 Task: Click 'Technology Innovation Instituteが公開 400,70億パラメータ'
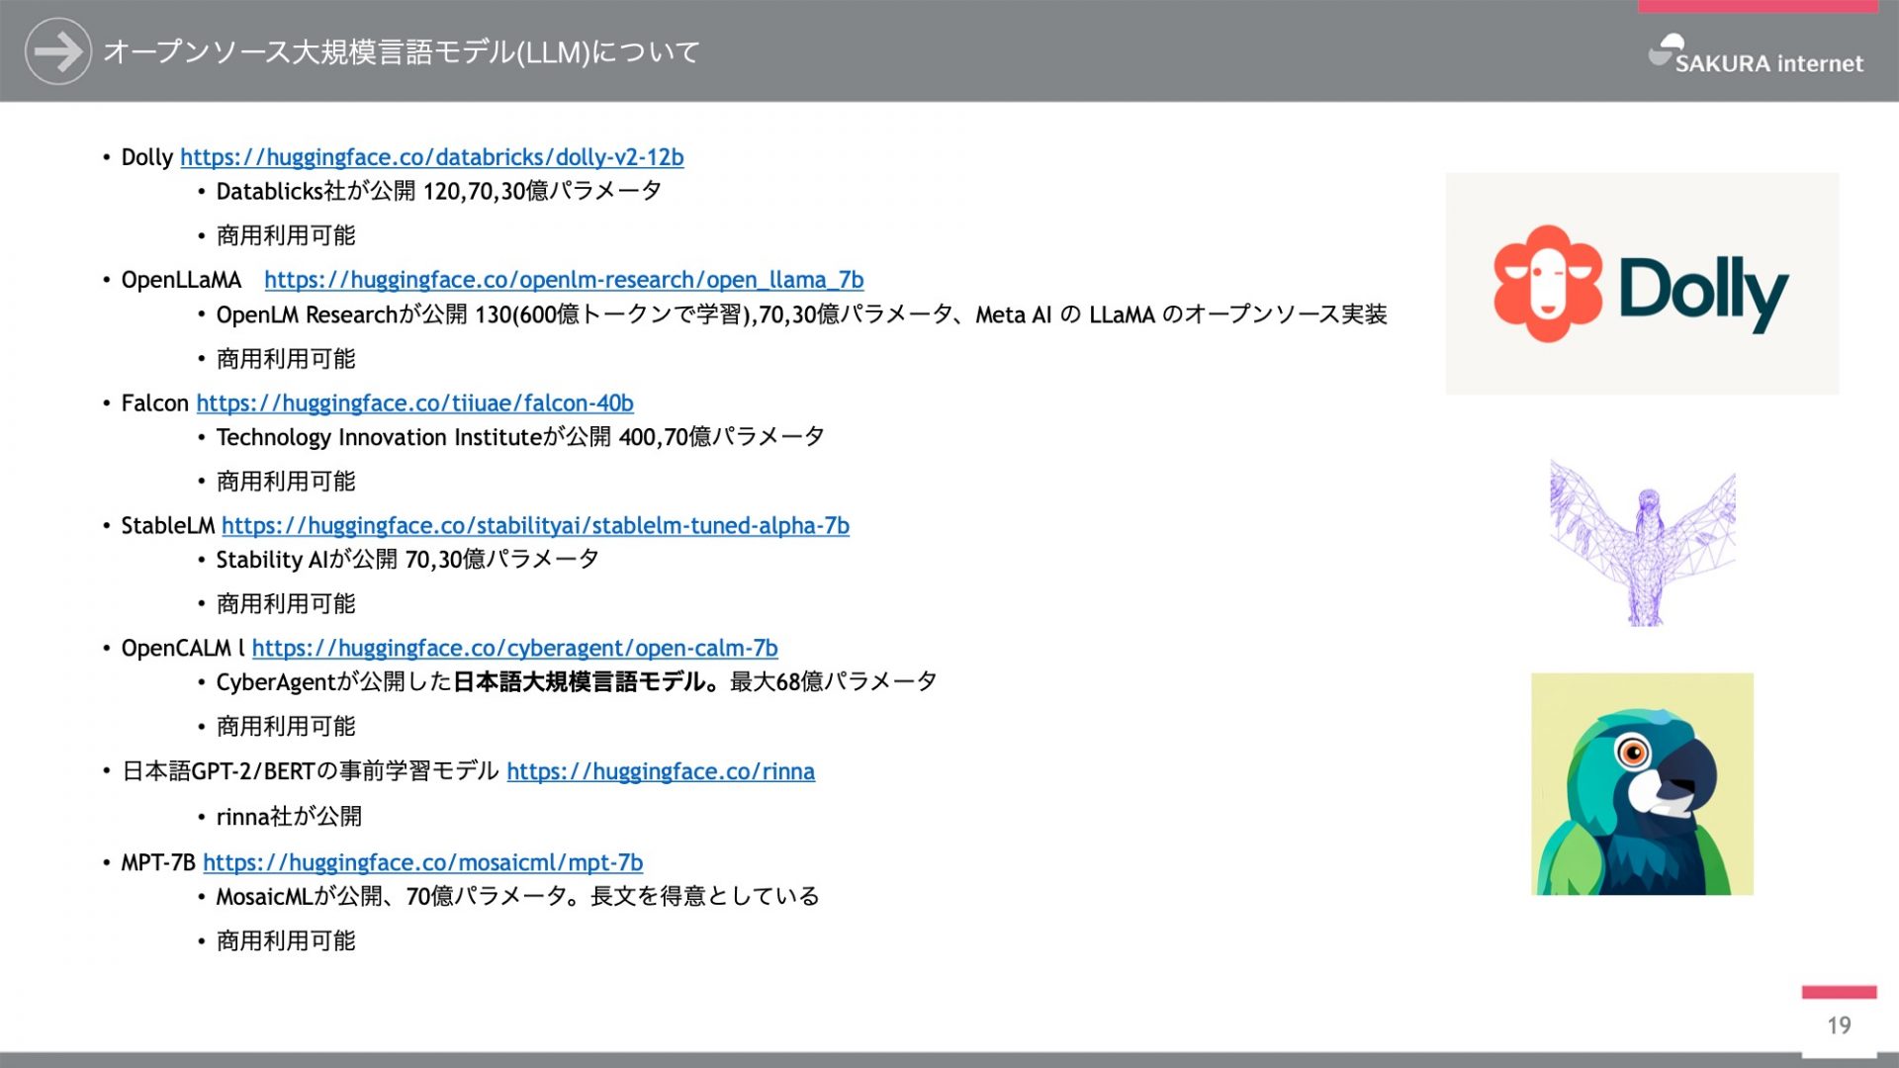520,437
